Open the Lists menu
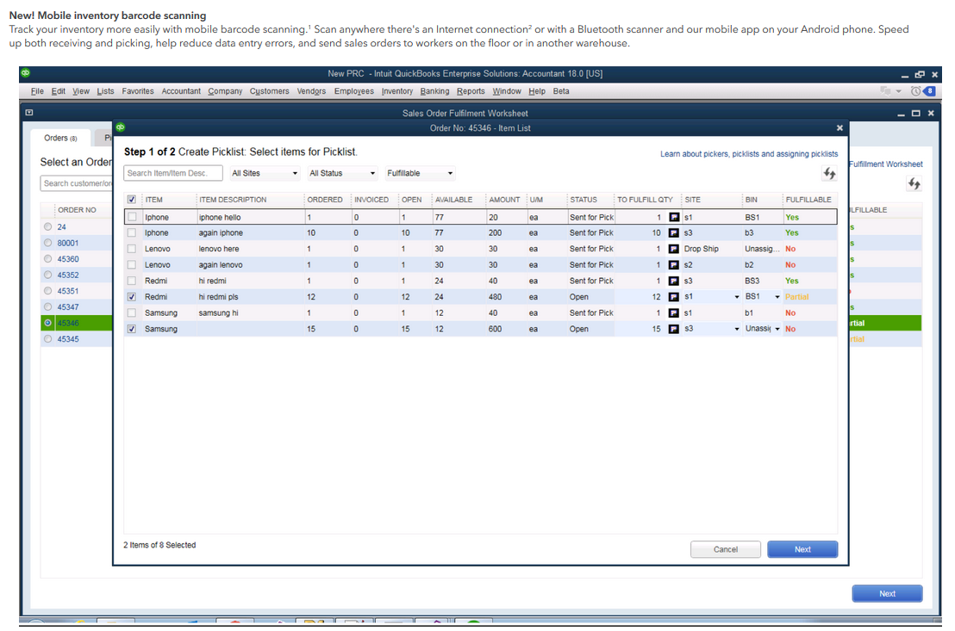This screenshot has height=631, width=955. [105, 91]
